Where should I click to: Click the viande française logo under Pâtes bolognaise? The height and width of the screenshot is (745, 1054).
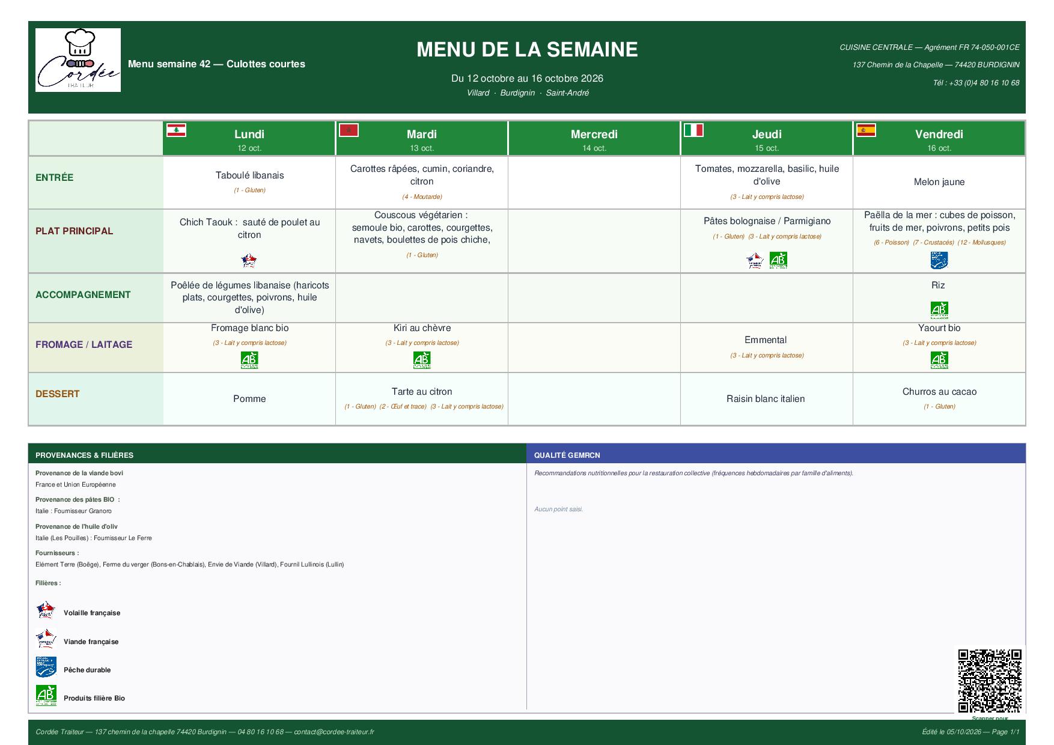click(x=755, y=260)
